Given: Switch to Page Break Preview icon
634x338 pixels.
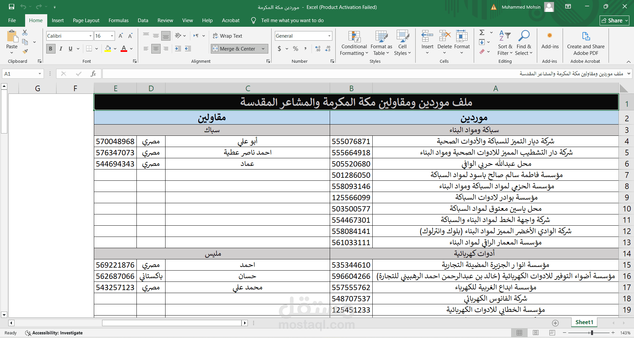Looking at the screenshot, I should tap(552, 333).
